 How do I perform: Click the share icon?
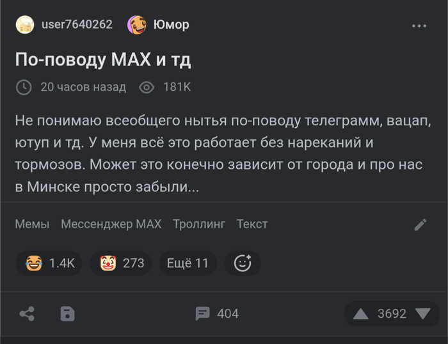27,313
